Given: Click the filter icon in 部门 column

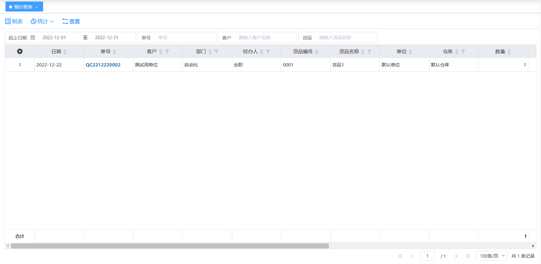Looking at the screenshot, I should coord(216,52).
